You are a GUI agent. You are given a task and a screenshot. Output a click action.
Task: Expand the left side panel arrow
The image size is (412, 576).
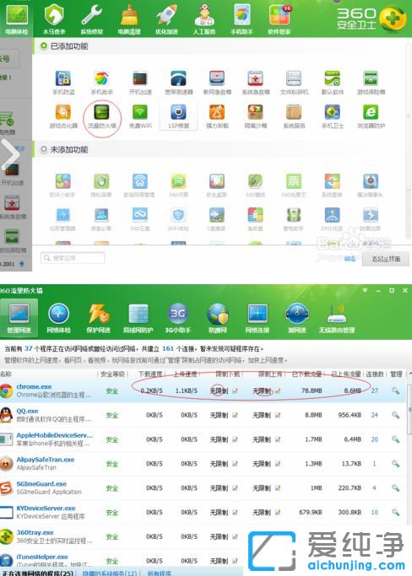pyautogui.click(x=10, y=155)
